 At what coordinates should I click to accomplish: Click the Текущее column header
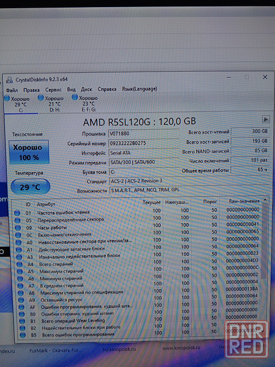coord(151,203)
